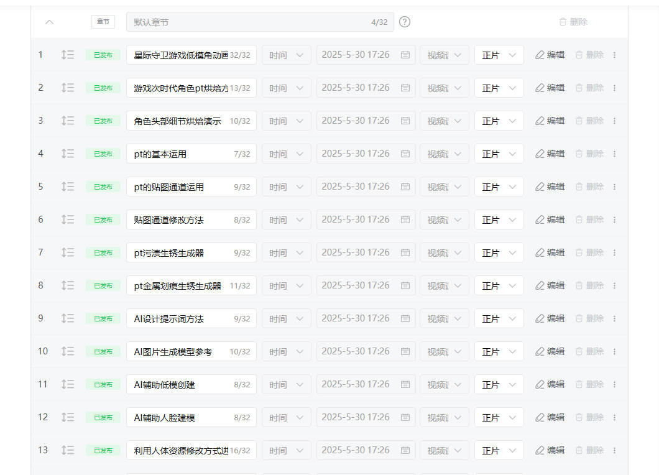Open the 正片 dropdown on row 2
Viewport: 659px width, 475px height.
[499, 88]
